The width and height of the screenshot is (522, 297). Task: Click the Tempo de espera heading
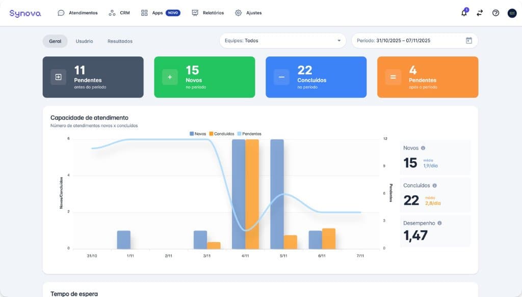tap(74, 293)
